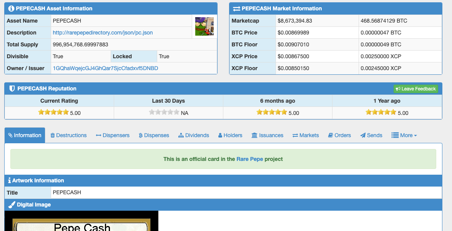Click the Current Rating five-star display
Screen dimensions: 452x231
coord(54,112)
